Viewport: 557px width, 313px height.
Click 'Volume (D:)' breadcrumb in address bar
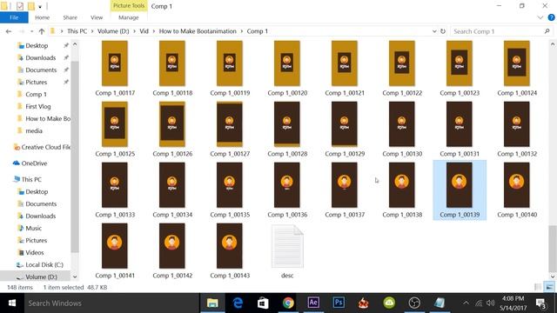pyautogui.click(x=113, y=31)
